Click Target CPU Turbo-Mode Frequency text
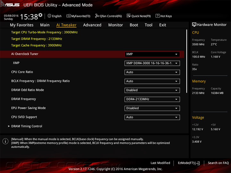Image resolution: width=231 pixels, height=173 pixels. point(44,32)
